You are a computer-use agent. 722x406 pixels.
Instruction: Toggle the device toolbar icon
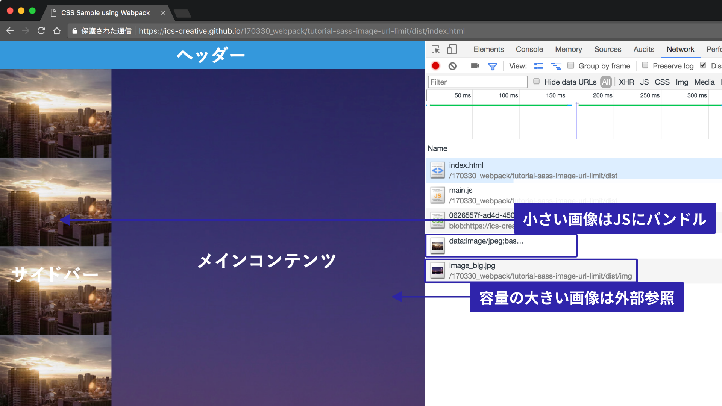click(452, 49)
